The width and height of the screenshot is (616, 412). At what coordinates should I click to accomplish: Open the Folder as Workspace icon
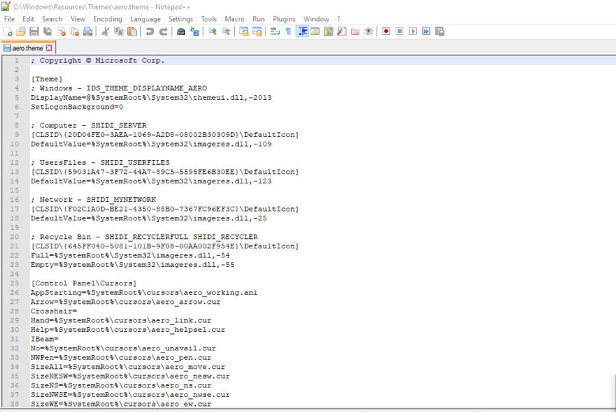pos(355,31)
